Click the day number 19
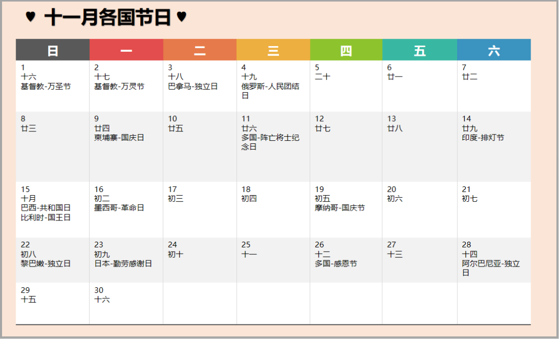The width and height of the screenshot is (559, 339). [x=319, y=189]
